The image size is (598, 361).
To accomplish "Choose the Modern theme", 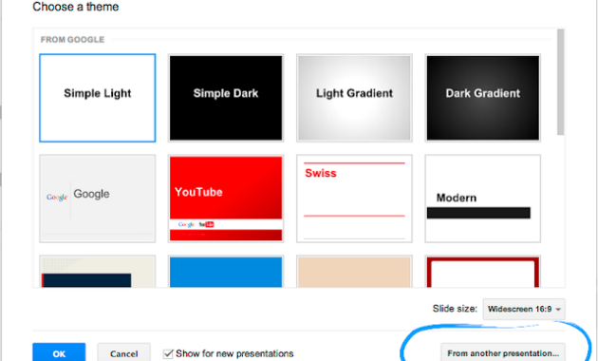I will point(483,199).
